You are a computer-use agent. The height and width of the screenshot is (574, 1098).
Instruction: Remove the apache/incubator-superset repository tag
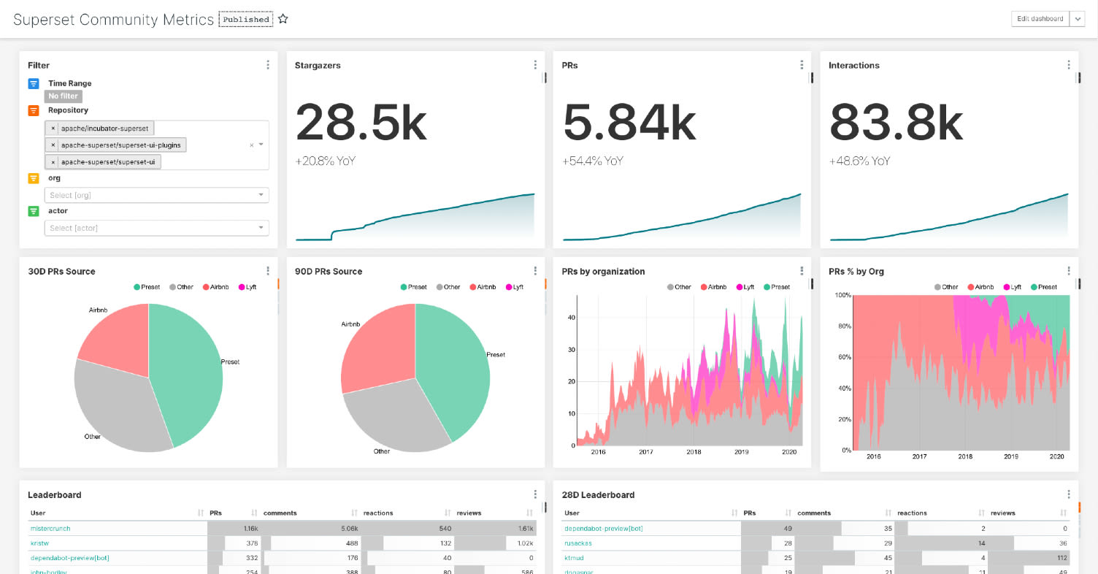tap(53, 129)
